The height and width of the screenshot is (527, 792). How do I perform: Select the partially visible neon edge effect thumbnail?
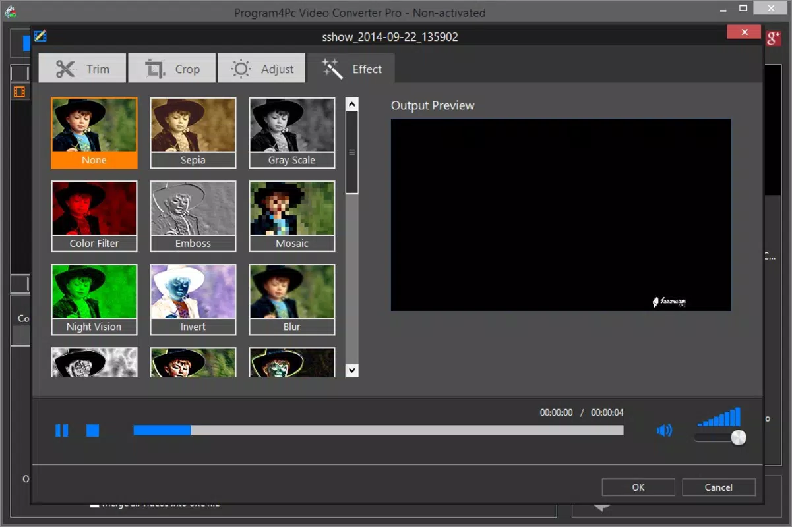[292, 362]
